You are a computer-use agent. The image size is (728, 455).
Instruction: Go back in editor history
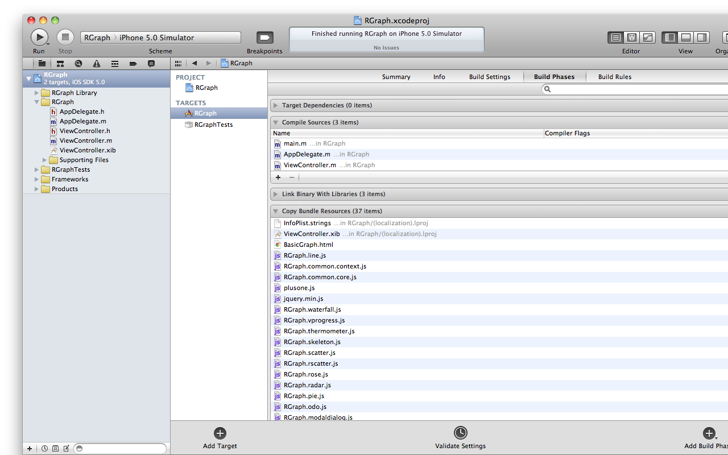(195, 64)
